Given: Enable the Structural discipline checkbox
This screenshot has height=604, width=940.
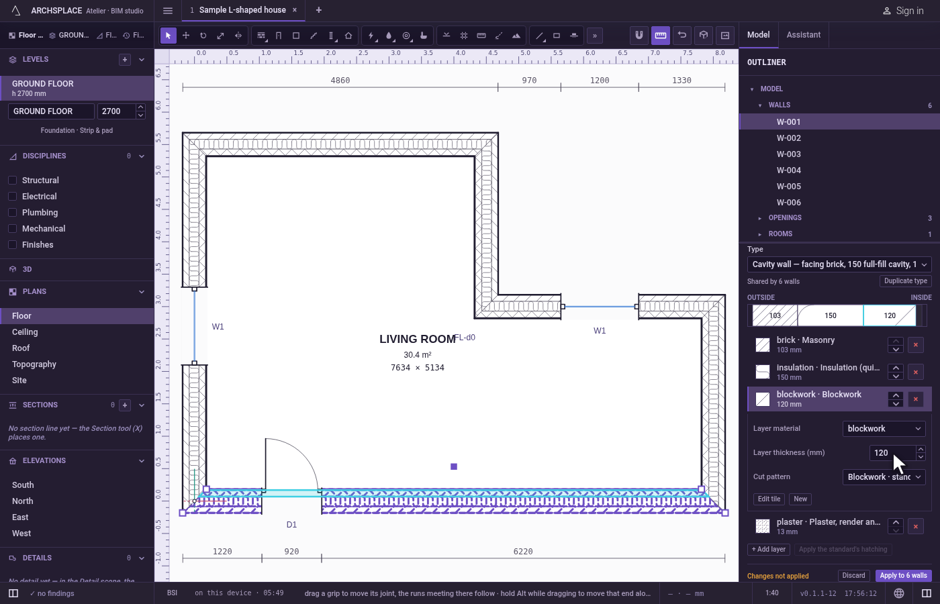Looking at the screenshot, I should point(12,181).
